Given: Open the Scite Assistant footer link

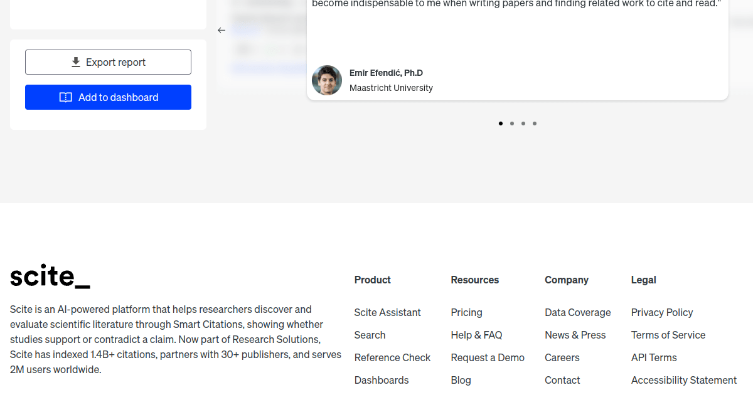Looking at the screenshot, I should tap(387, 312).
